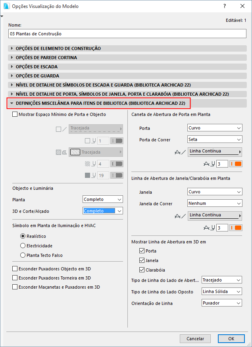
Task: Expand Opções de Elemento de Construção panel
Action: pos(127,48)
